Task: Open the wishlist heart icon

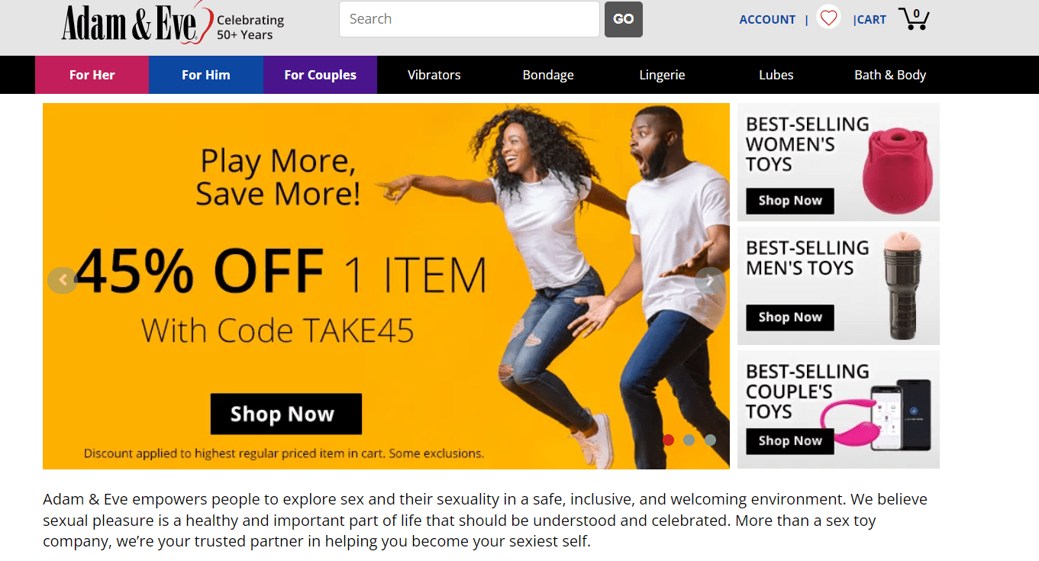Action: click(x=828, y=18)
